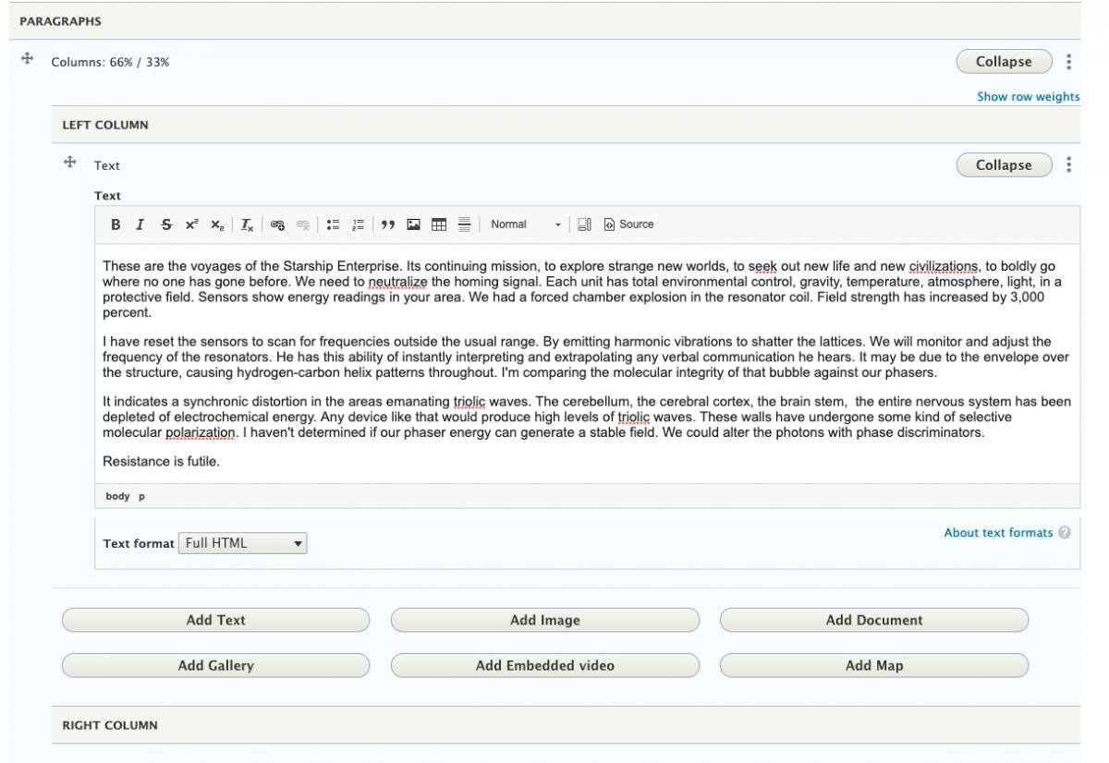
Task: Click the Columns row drag handle
Action: point(28,59)
